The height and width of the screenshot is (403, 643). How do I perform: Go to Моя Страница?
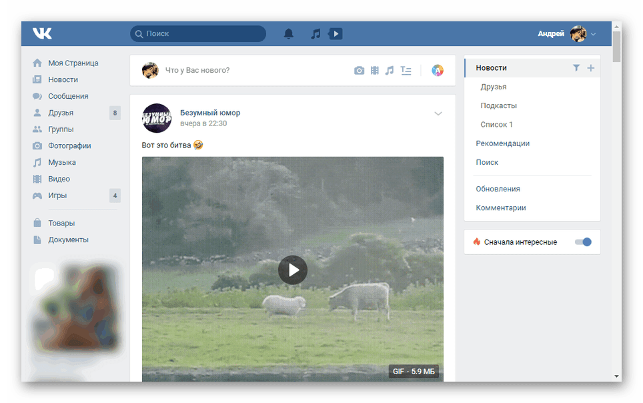73,63
